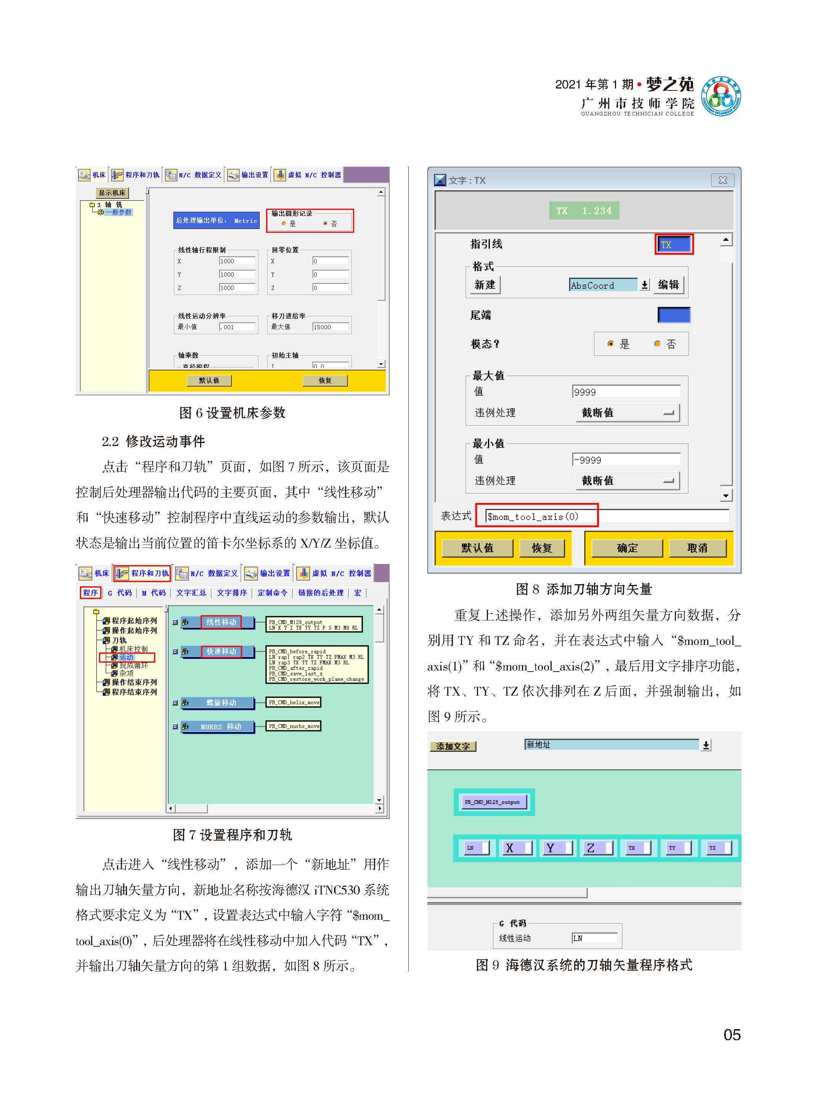Click the 最大值 field of 移刀进给率

click(331, 327)
